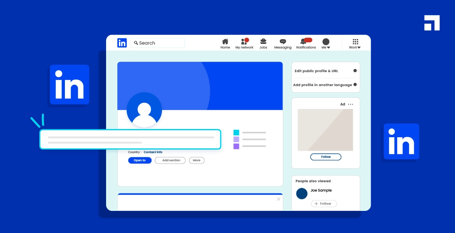Open the Home tab
The height and width of the screenshot is (233, 455).
(x=225, y=44)
